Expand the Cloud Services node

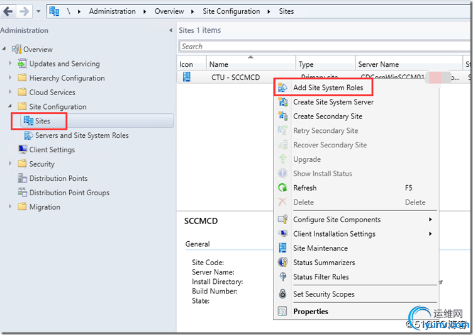(x=10, y=91)
